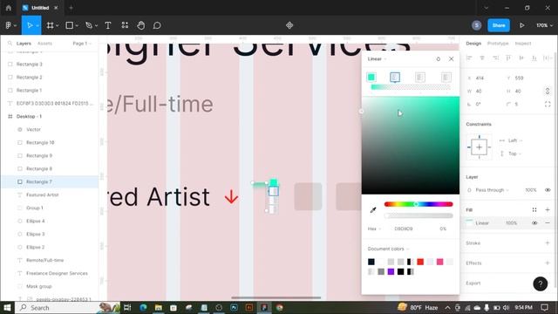This screenshot has width=558, height=314.
Task: Open the Resources tool
Action: pyautogui.click(x=125, y=25)
